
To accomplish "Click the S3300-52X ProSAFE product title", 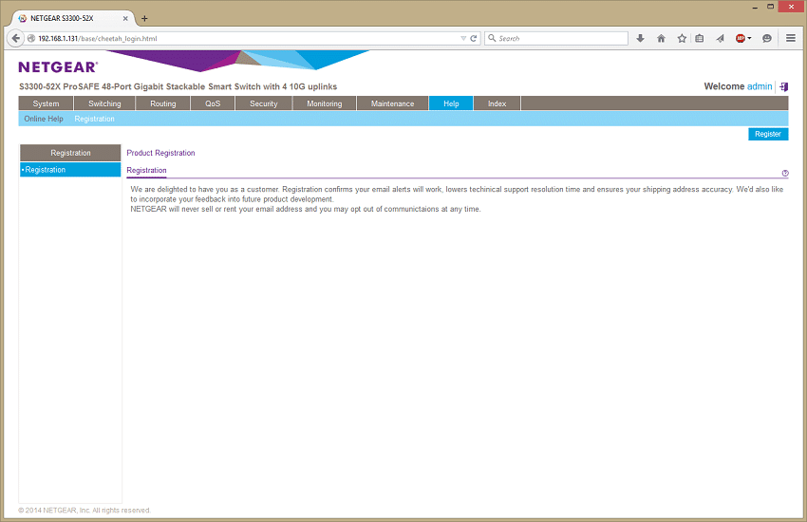I will (x=178, y=86).
